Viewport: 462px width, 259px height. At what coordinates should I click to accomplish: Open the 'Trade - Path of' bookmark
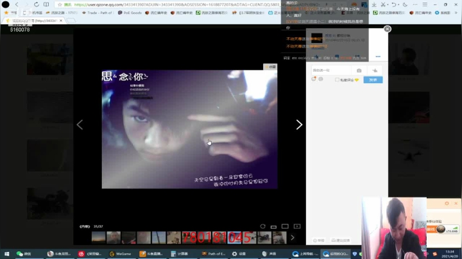pyautogui.click(x=98, y=13)
